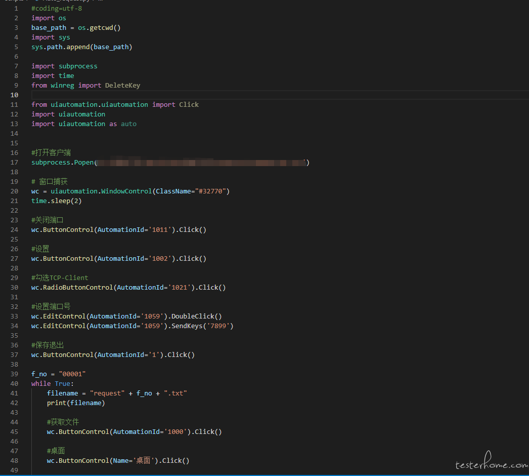Click the '# 窗口捕获' comment

pyautogui.click(x=49, y=182)
